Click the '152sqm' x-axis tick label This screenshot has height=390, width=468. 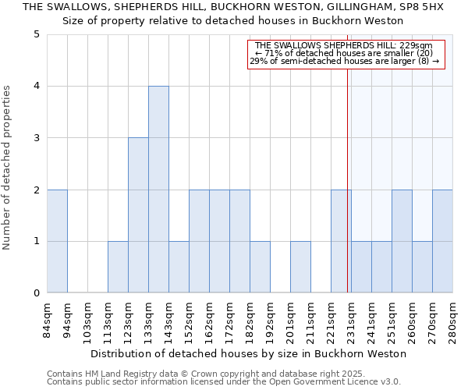click(x=189, y=324)
